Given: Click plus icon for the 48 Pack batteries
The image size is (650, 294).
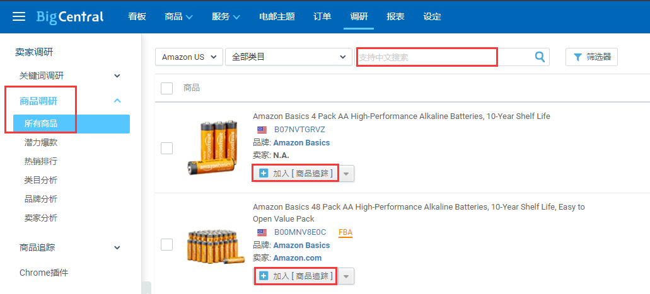Looking at the screenshot, I should [264, 276].
